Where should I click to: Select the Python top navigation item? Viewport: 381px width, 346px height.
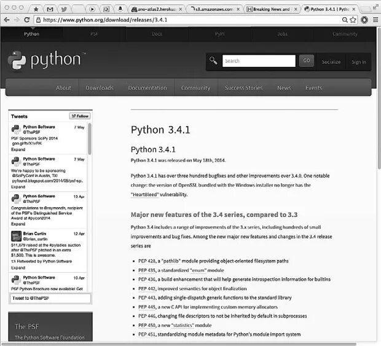(x=31, y=34)
